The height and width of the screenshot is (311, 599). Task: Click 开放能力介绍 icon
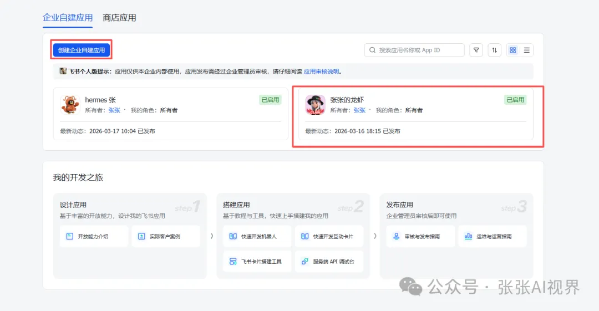pyautogui.click(x=69, y=237)
